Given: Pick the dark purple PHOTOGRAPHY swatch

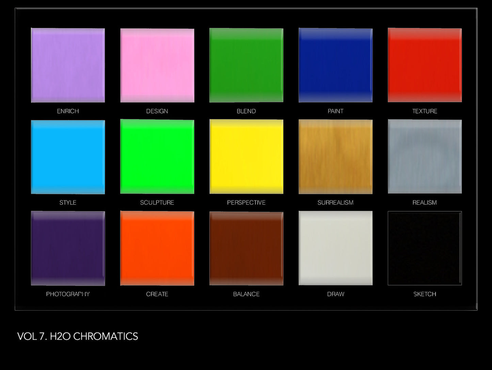Looking at the screenshot, I should [68, 248].
